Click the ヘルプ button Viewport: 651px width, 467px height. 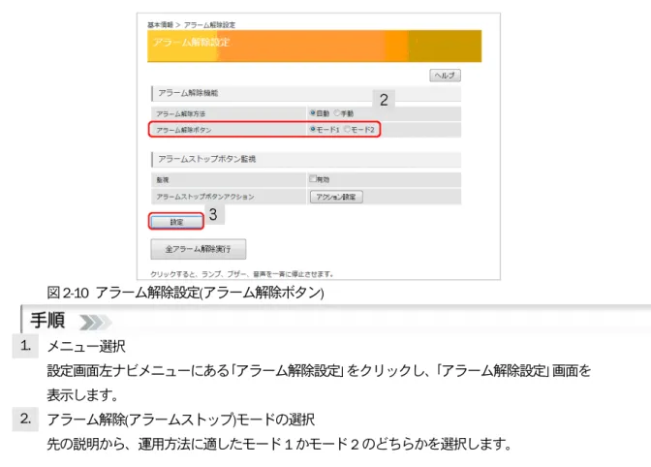(x=445, y=76)
